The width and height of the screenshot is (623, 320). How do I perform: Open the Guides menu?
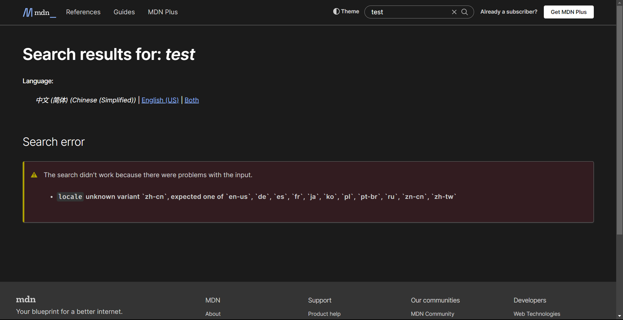click(x=124, y=12)
